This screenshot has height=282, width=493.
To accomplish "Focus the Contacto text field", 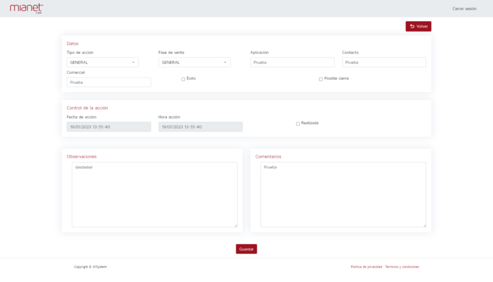I will [384, 62].
